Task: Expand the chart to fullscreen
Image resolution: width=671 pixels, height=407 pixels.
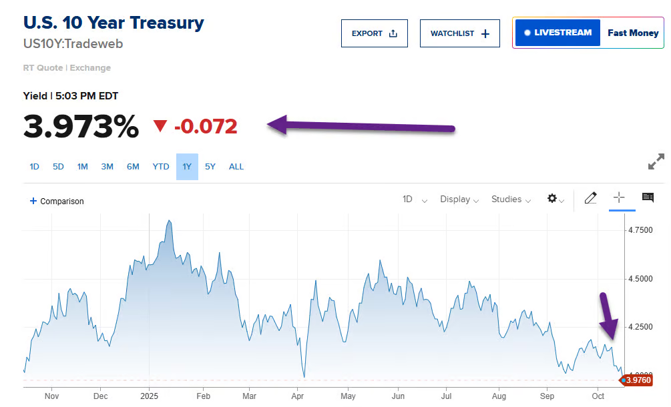Action: [x=656, y=161]
